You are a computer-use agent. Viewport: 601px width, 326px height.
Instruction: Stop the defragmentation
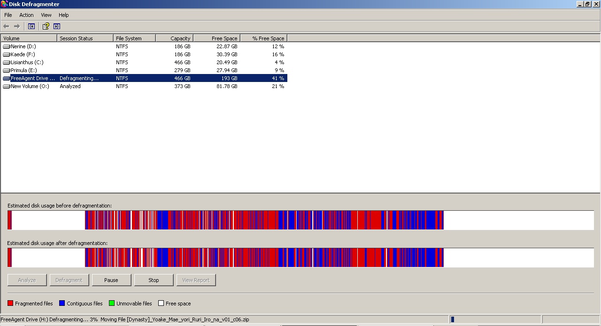tap(154, 280)
